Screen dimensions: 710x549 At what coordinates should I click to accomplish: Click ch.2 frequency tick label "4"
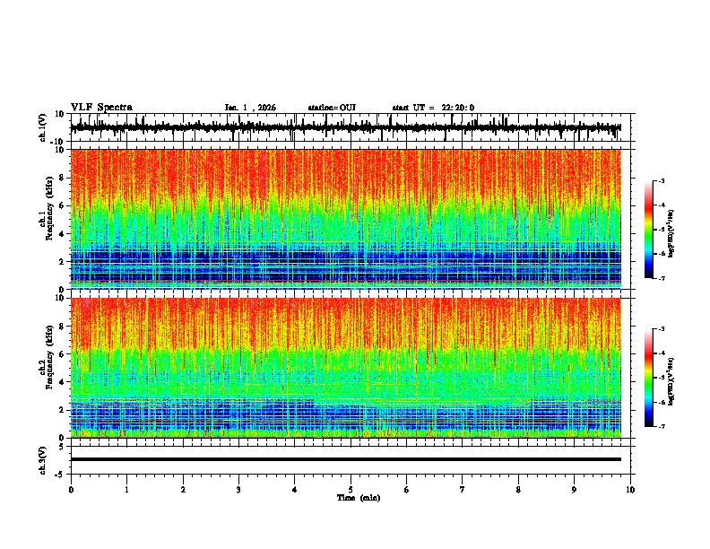tap(63, 382)
